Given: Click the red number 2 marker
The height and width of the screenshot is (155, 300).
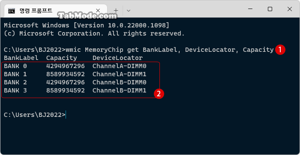Looking at the screenshot, I should pyautogui.click(x=159, y=94).
